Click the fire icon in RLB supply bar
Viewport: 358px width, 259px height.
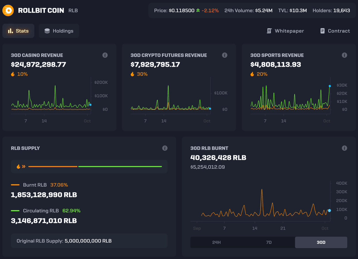tap(19, 166)
